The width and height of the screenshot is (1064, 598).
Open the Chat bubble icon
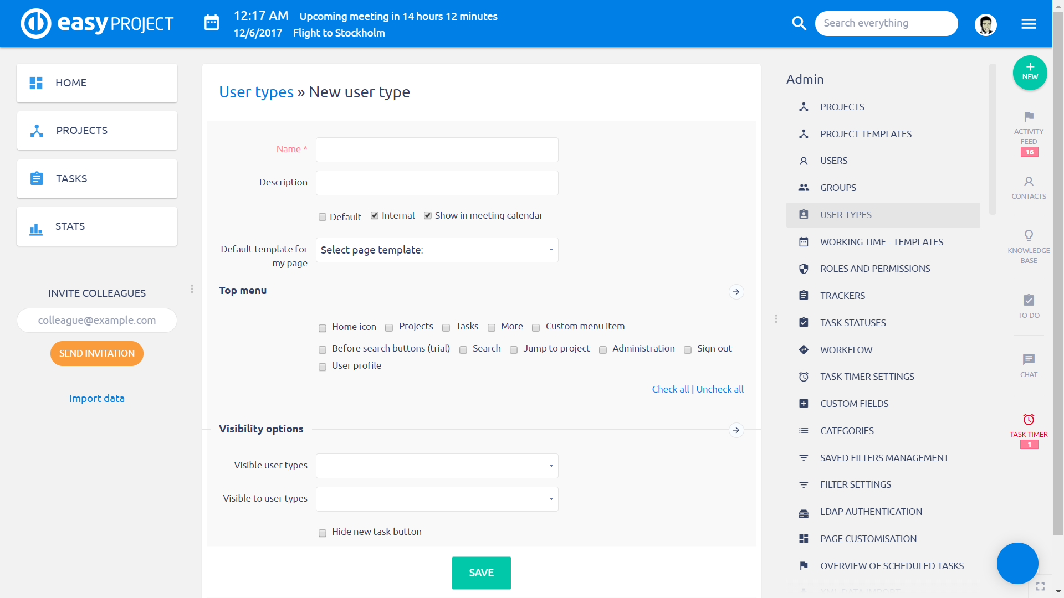point(1029,359)
